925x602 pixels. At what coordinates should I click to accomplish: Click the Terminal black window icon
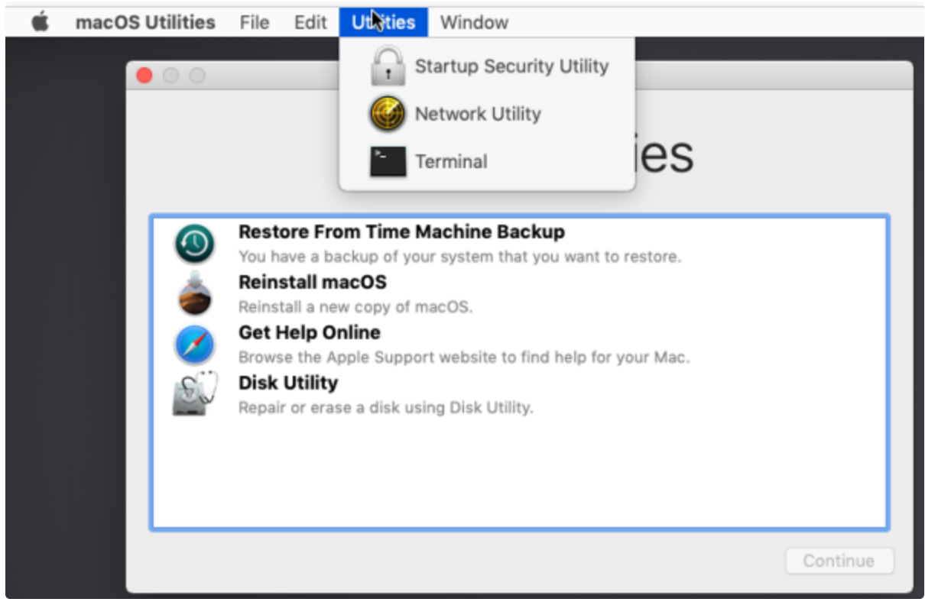388,162
